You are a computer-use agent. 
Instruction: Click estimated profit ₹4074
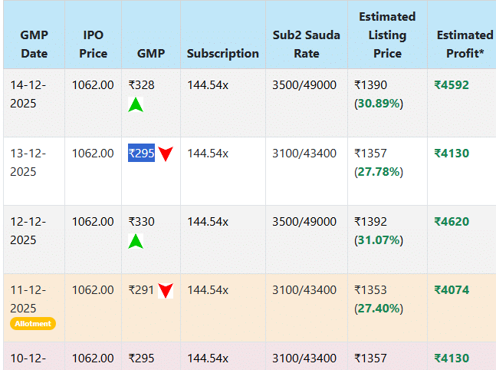point(452,290)
